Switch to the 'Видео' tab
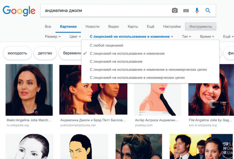The width and height of the screenshot is (234, 159). pos(113,26)
